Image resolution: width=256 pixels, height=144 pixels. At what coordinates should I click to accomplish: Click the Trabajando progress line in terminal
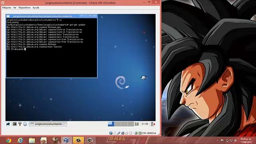point(16,49)
